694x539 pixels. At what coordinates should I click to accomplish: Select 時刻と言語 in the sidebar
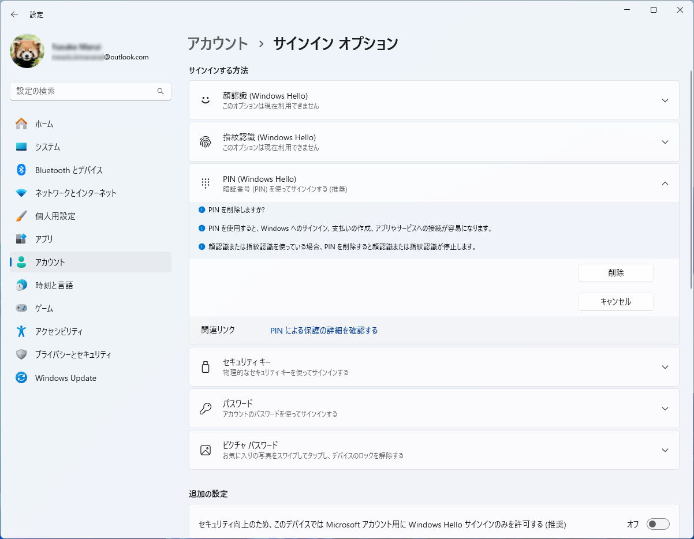(x=54, y=285)
